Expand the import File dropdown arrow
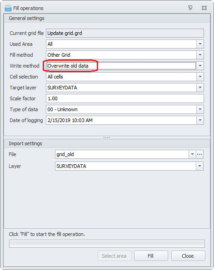 tap(192, 154)
